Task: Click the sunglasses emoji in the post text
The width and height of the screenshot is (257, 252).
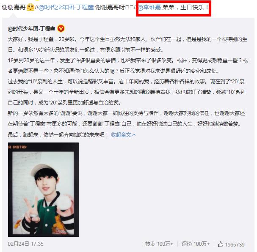Action: [x=56, y=71]
